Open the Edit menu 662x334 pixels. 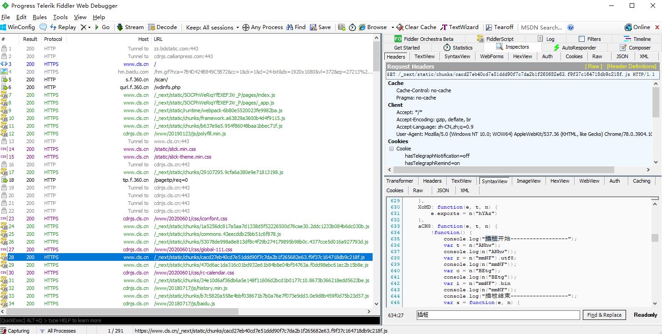21,17
